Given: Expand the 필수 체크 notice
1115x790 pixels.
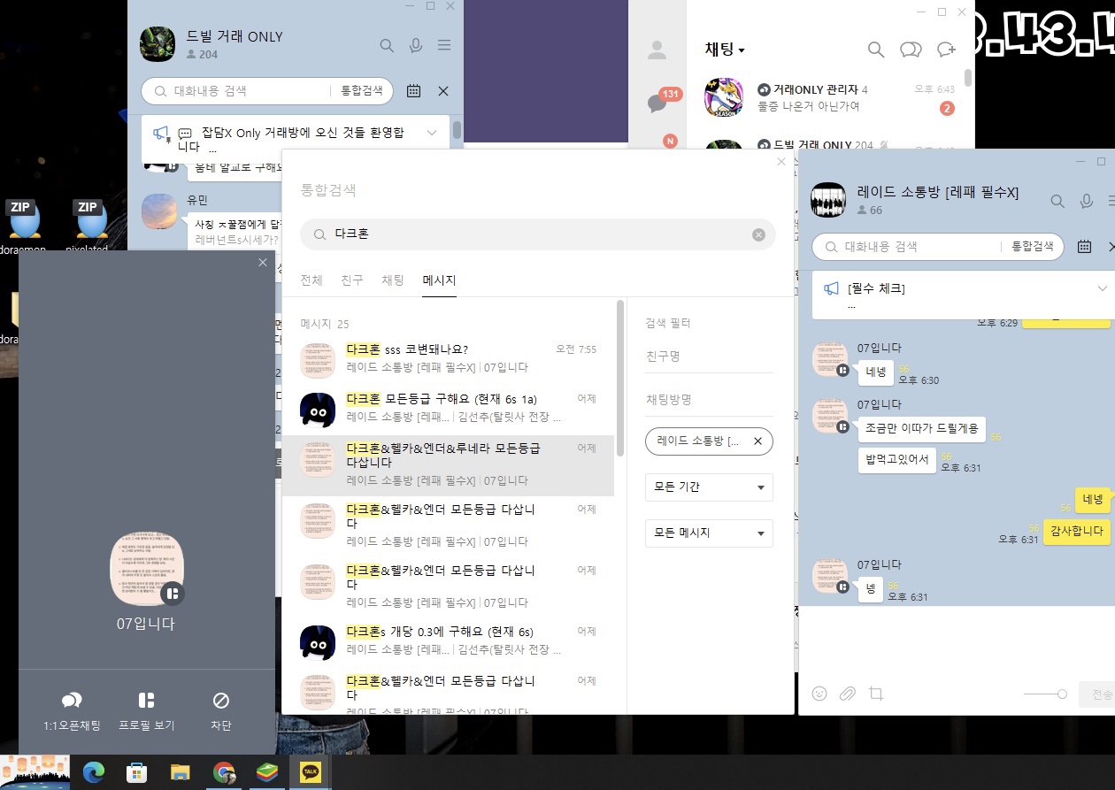Looking at the screenshot, I should 1102,288.
